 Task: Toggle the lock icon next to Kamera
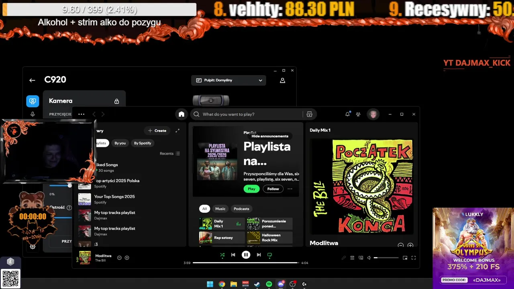116,101
